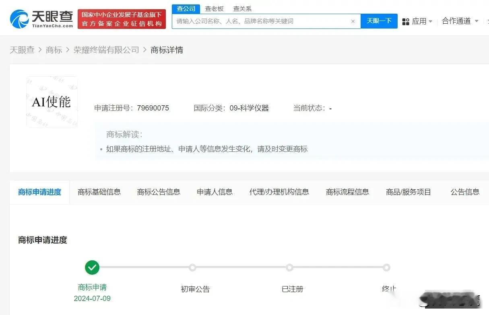
Task: Switch to the 商标公告信息 tab
Action: (159, 192)
